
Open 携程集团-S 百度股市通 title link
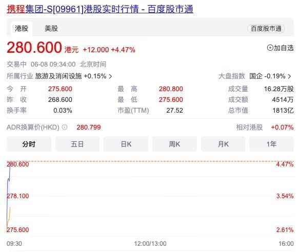tap(100, 9)
